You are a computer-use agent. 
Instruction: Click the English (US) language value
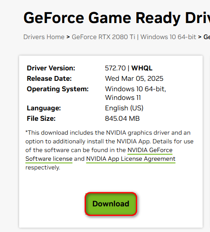tap(124, 108)
